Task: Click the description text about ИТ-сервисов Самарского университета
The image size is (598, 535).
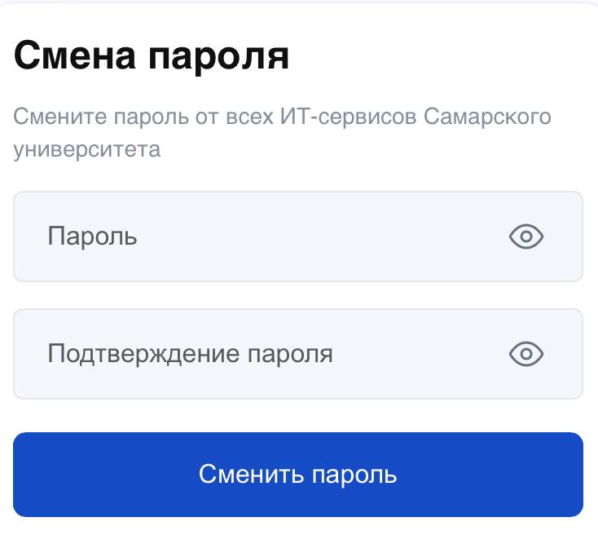Action: click(x=282, y=132)
